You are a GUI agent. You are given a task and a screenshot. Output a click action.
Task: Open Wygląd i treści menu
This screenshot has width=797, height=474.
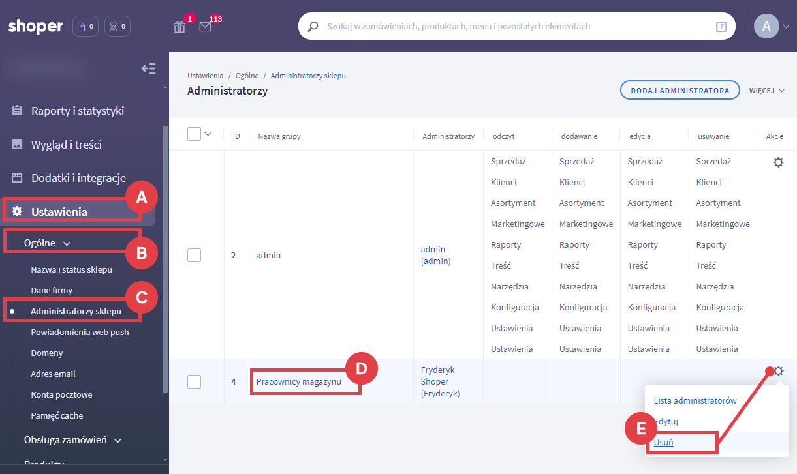[67, 145]
